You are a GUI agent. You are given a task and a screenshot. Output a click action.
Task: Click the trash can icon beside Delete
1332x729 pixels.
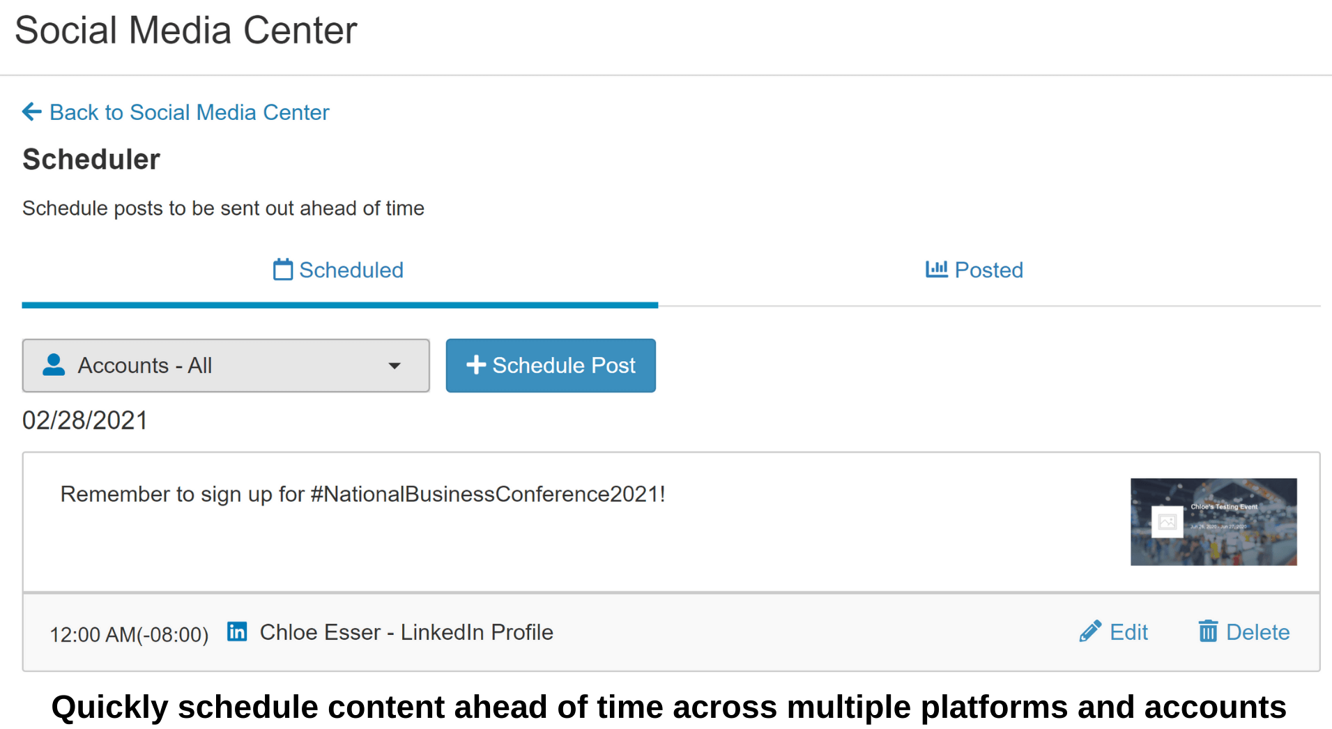[1208, 631]
